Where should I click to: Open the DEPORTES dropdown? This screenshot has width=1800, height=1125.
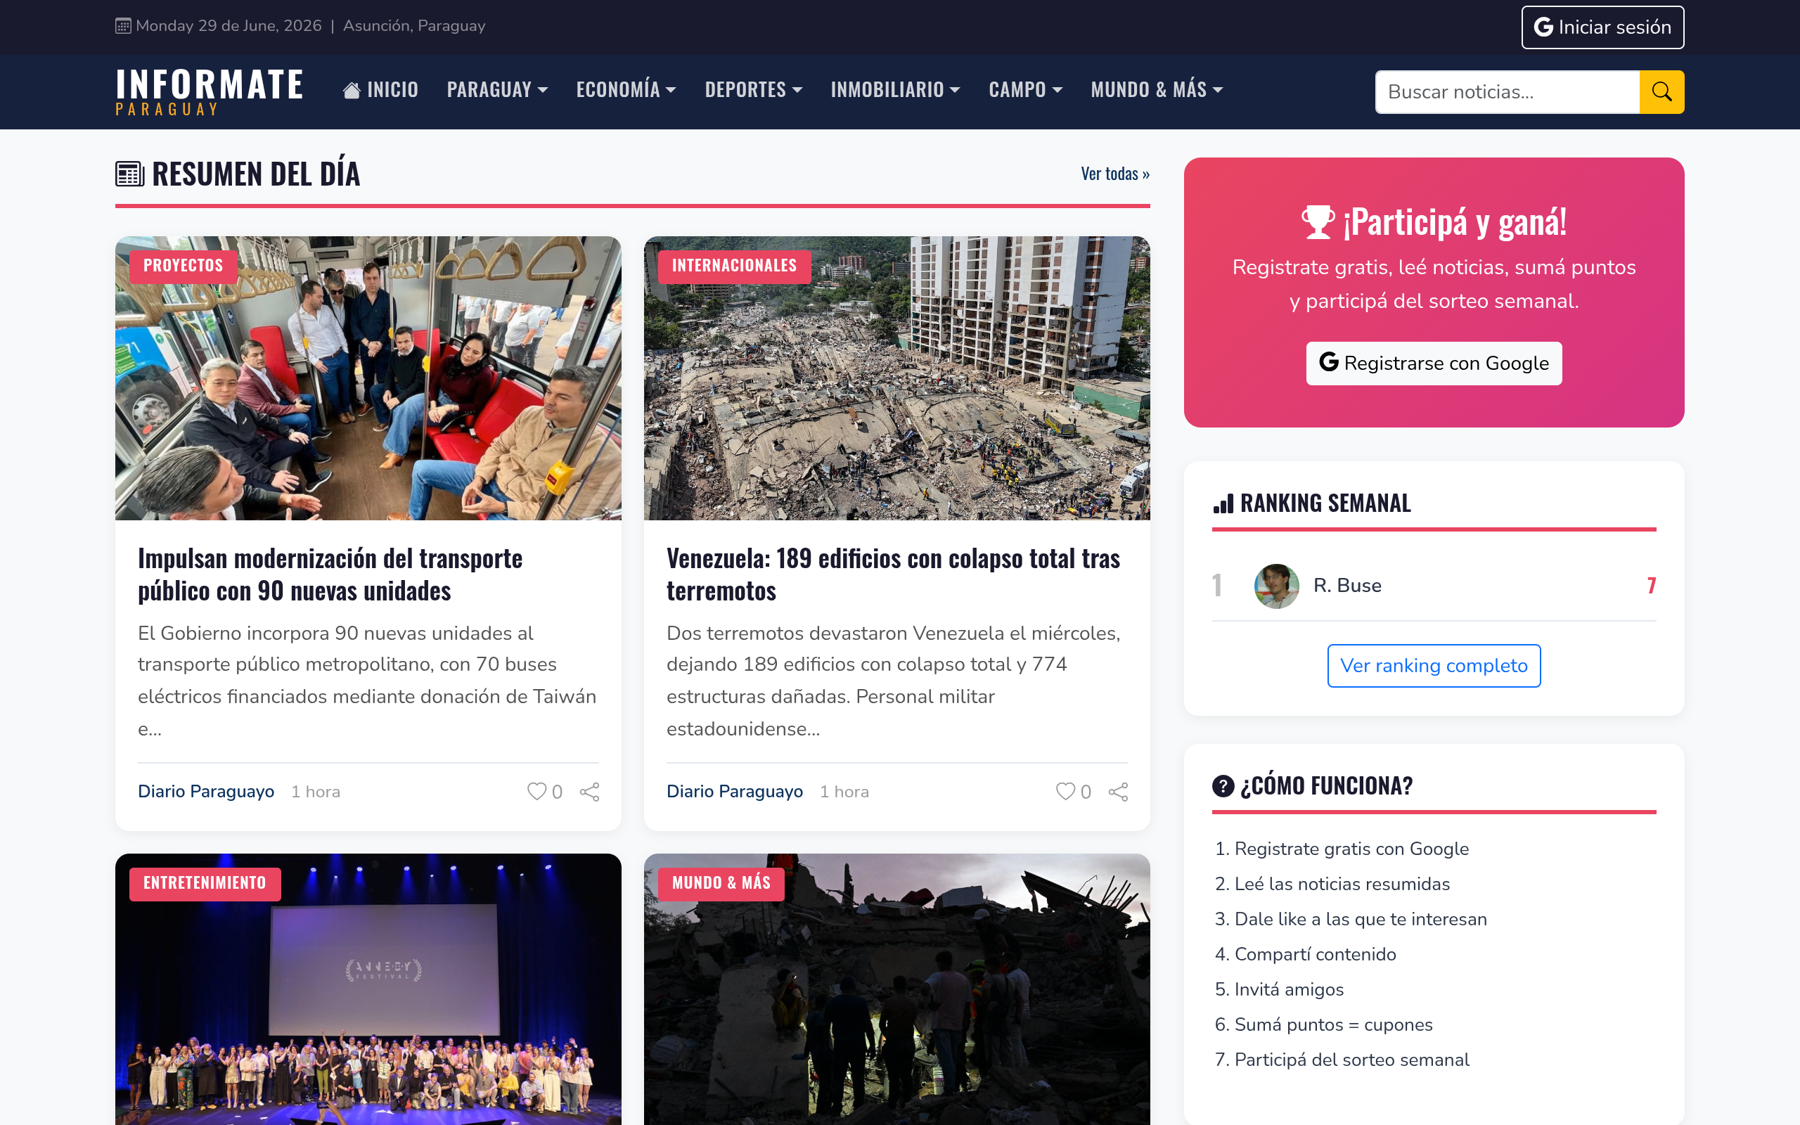tap(754, 90)
